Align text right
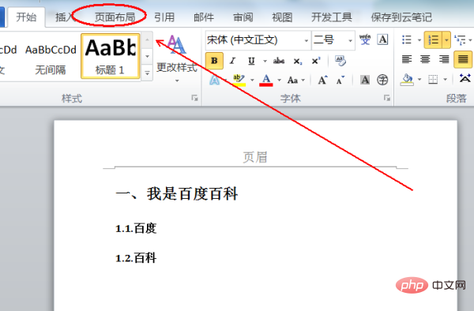Image resolution: width=474 pixels, height=311 pixels. point(444,59)
